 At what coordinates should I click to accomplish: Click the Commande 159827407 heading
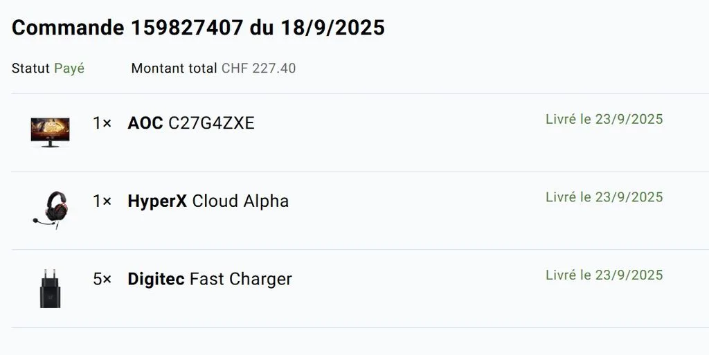(x=198, y=28)
